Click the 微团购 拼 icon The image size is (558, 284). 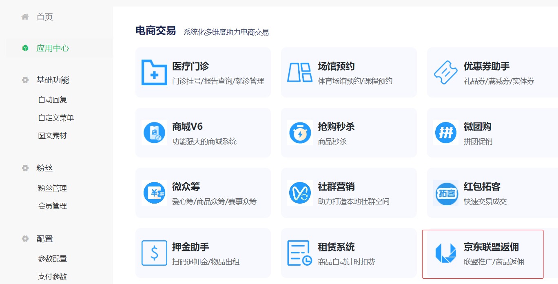tap(446, 133)
